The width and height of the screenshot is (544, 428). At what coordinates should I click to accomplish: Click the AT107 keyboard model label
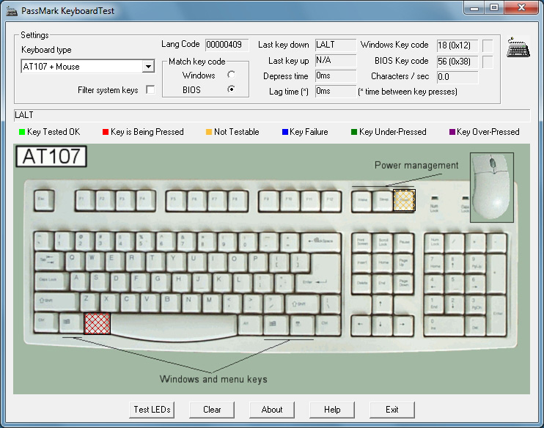point(51,156)
